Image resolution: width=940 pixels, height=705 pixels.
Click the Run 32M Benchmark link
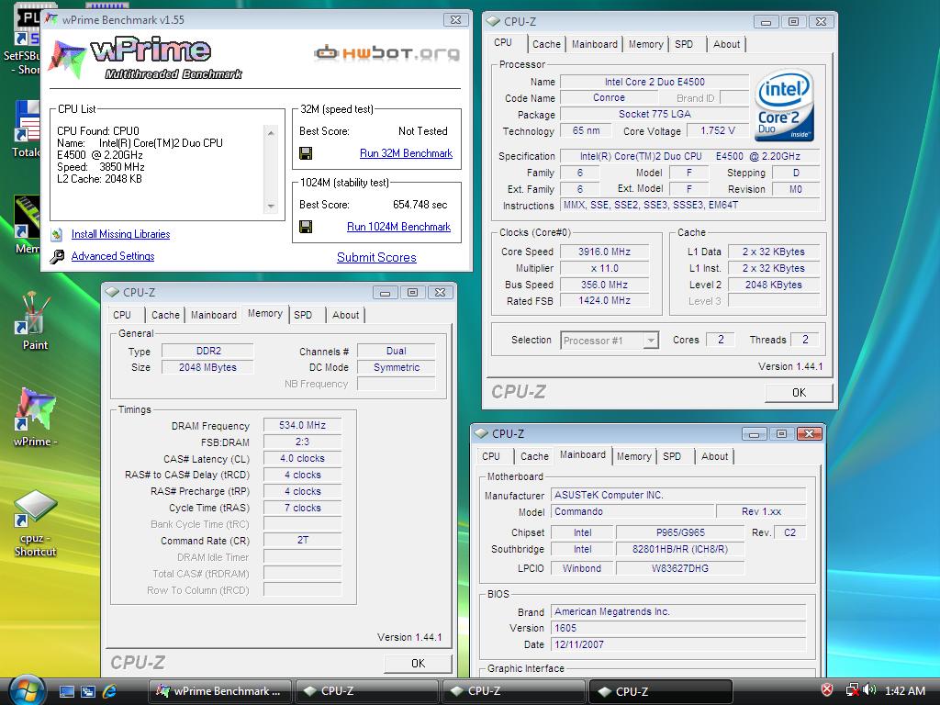point(406,153)
